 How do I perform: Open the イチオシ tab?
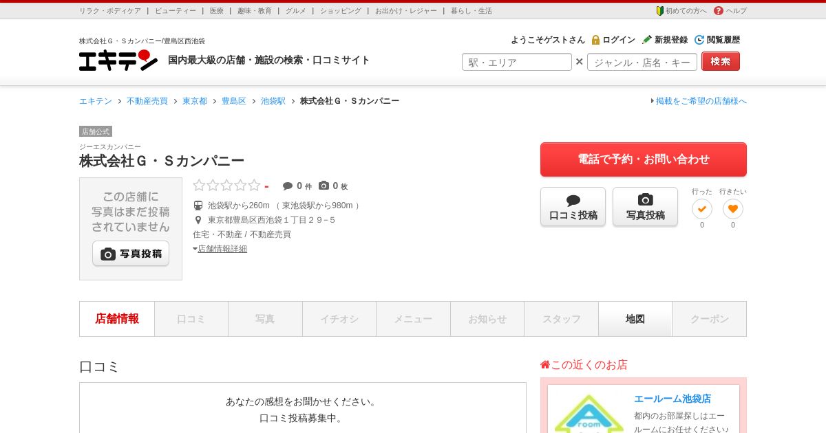tap(339, 319)
